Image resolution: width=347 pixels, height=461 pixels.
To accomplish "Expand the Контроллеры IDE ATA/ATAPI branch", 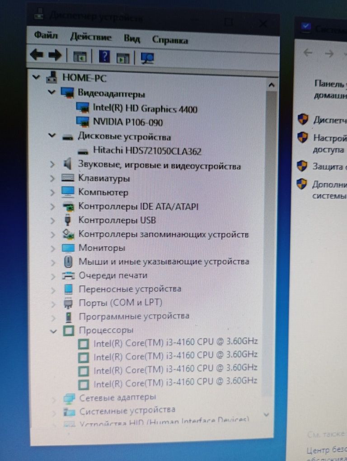I will click(x=53, y=207).
